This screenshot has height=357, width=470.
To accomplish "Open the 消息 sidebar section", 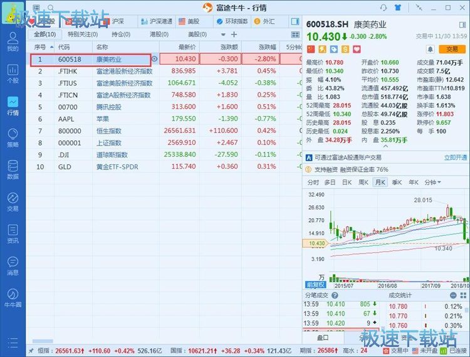I will click(x=13, y=267).
